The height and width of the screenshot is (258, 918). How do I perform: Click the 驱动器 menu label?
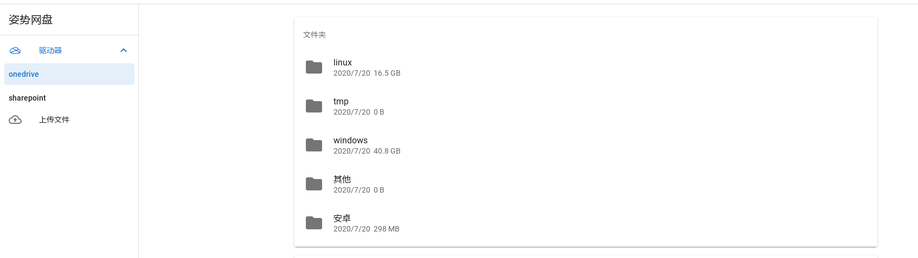click(x=50, y=50)
